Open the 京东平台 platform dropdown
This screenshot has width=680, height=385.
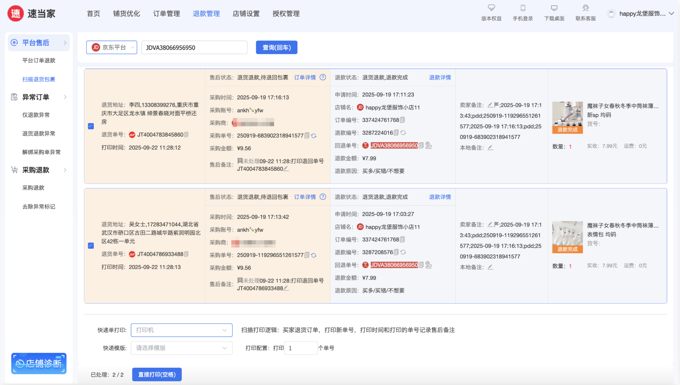pos(112,48)
